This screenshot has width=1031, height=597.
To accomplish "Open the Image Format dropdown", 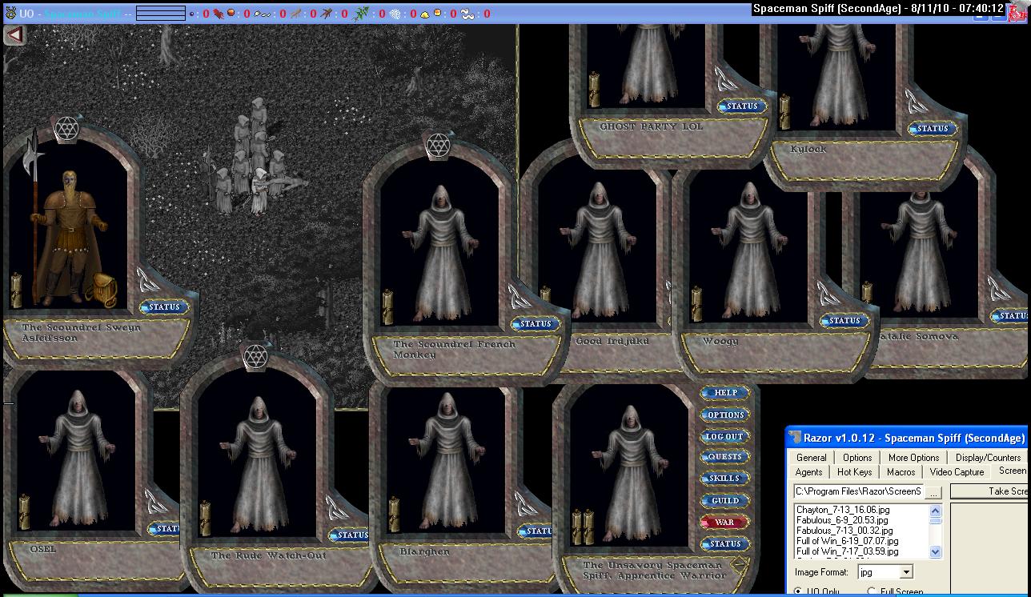I will click(906, 572).
